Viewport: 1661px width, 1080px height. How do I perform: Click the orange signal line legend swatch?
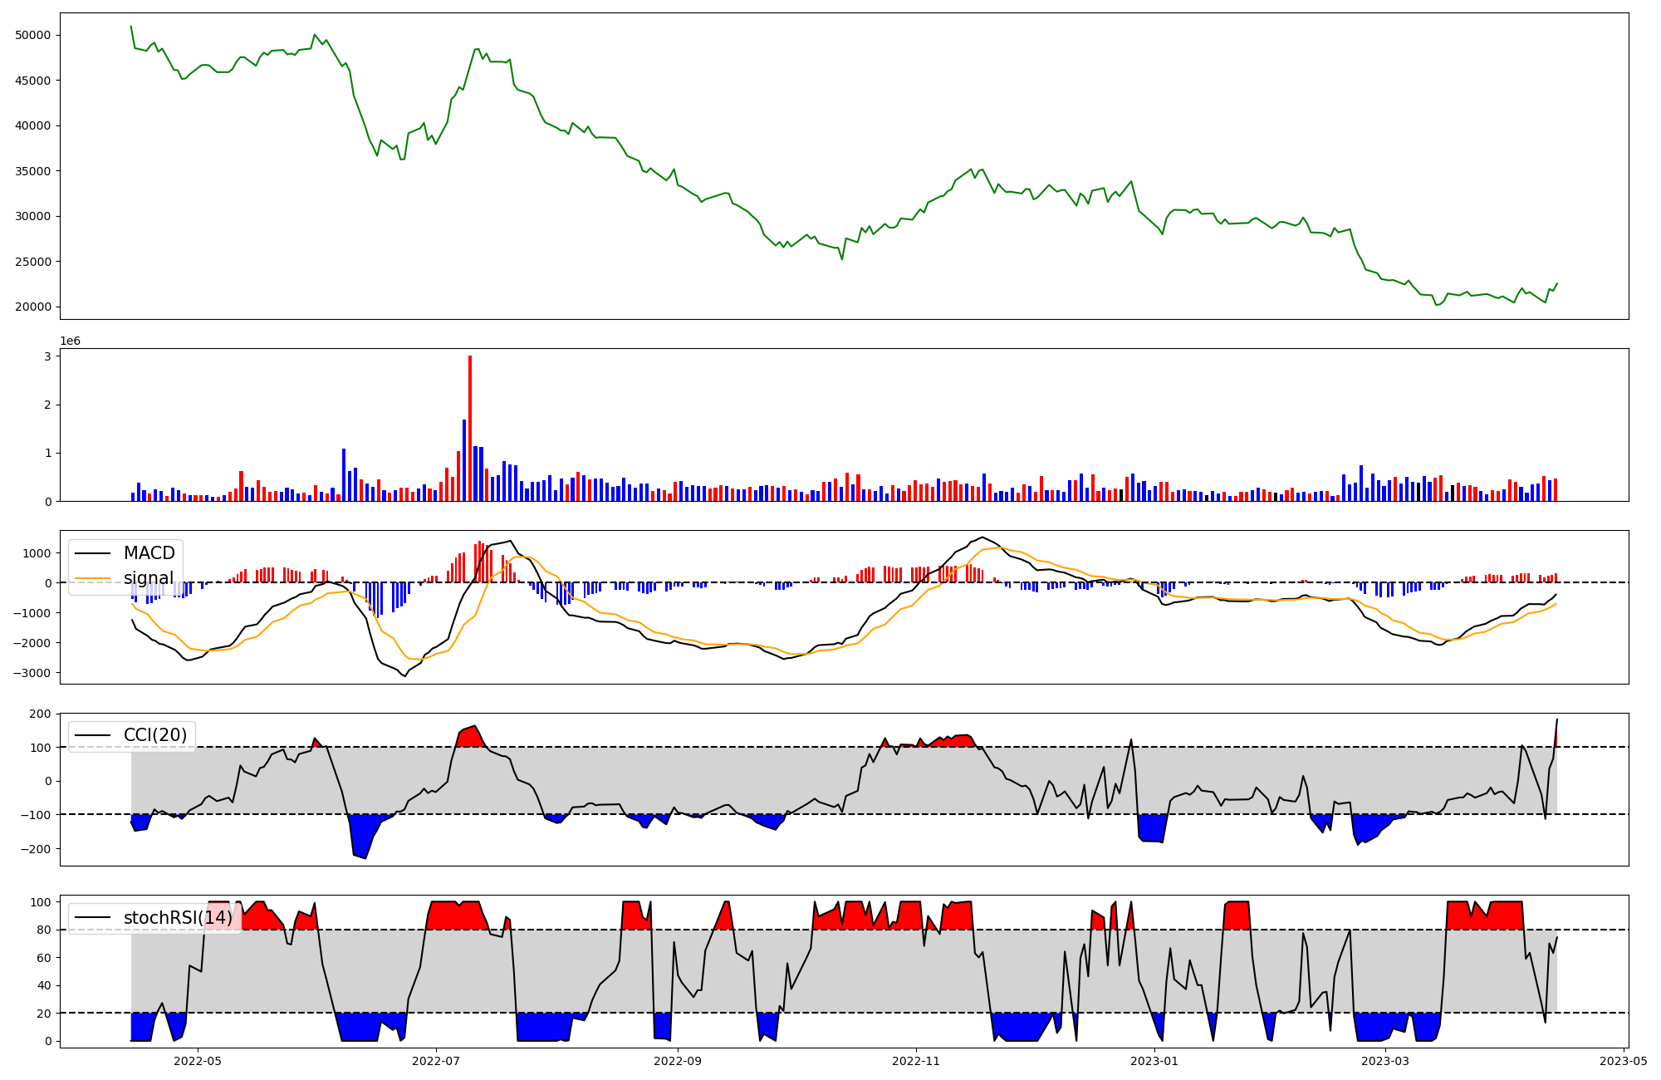click(x=92, y=578)
